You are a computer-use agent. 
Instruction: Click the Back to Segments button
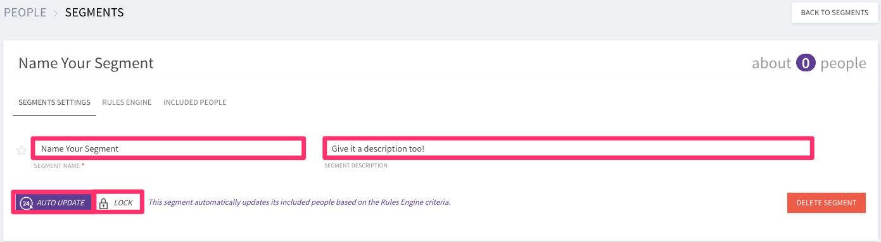click(834, 13)
